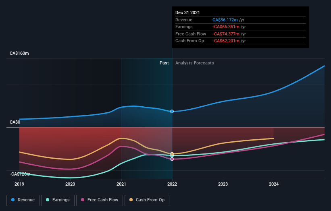Click the CA$0 y-axis label
This screenshot has width=331, height=211.
click(15, 122)
